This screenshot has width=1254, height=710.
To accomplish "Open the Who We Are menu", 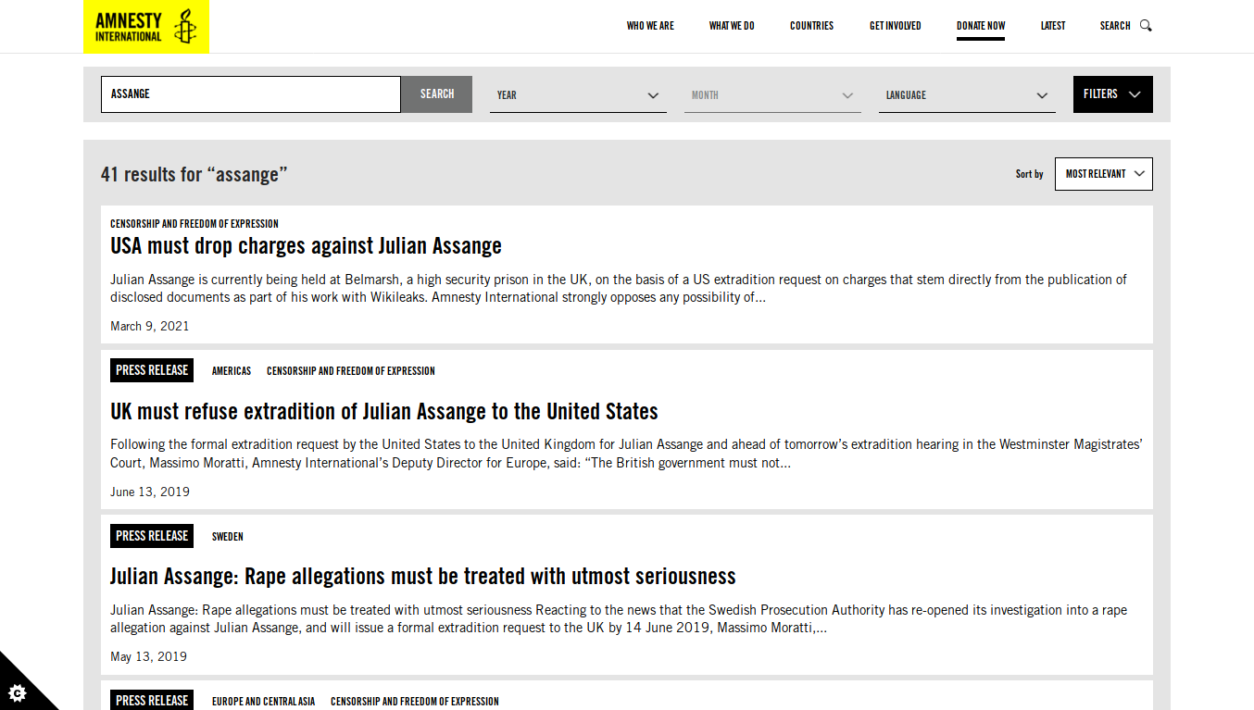I will click(650, 26).
